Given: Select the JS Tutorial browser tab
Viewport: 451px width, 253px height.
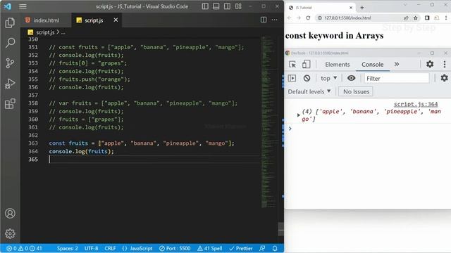Looking at the screenshot, I should [321, 8].
